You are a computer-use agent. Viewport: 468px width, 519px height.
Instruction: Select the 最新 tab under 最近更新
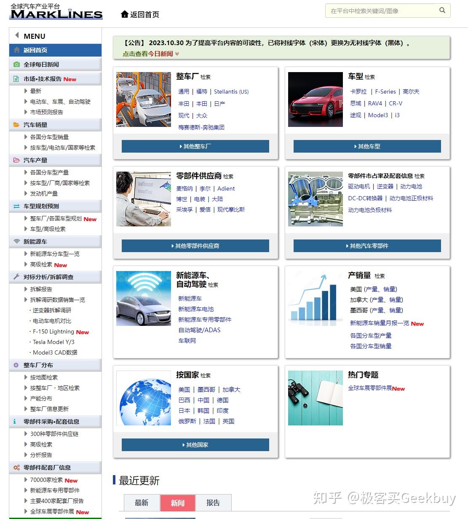[x=142, y=503]
